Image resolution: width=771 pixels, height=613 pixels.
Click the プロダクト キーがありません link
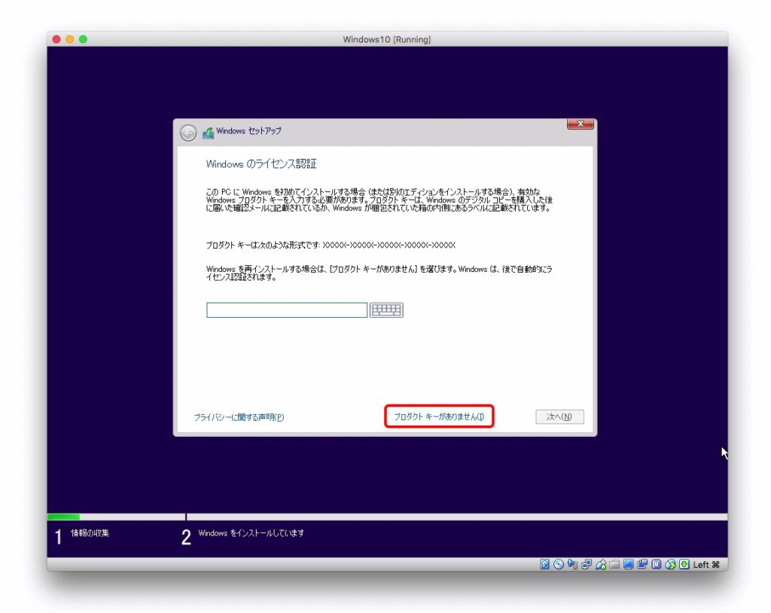[x=439, y=416]
